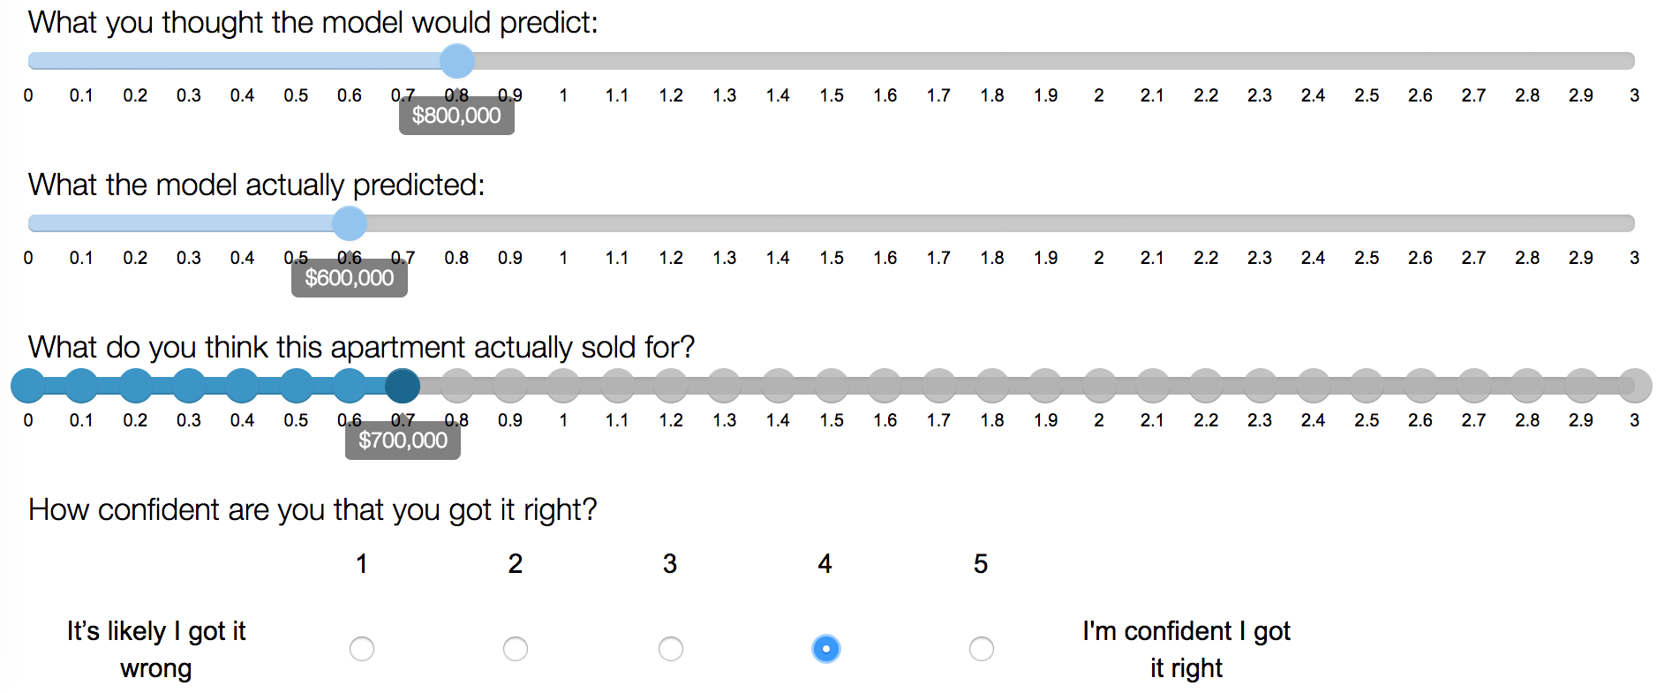
Task: Select confidence rating 1 radio button
Action: tap(362, 649)
